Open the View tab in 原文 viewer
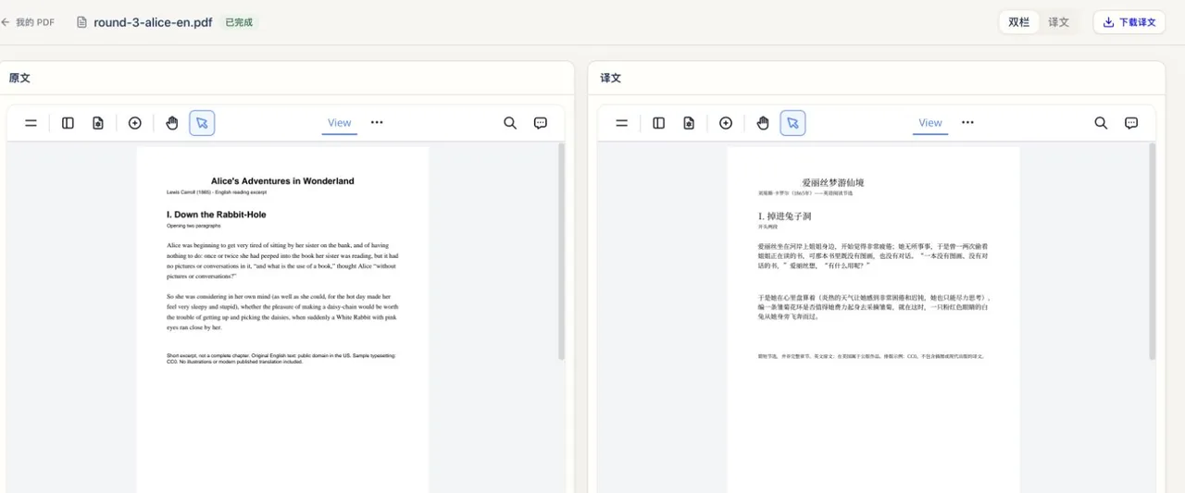 click(x=340, y=123)
